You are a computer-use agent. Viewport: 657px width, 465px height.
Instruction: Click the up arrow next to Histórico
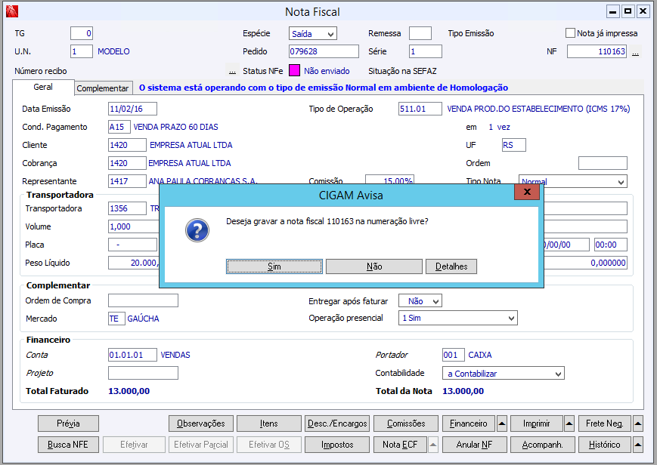point(638,445)
